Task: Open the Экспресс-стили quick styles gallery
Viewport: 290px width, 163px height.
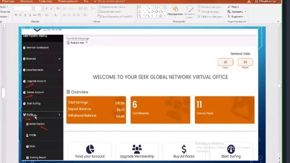Action: coord(189,12)
